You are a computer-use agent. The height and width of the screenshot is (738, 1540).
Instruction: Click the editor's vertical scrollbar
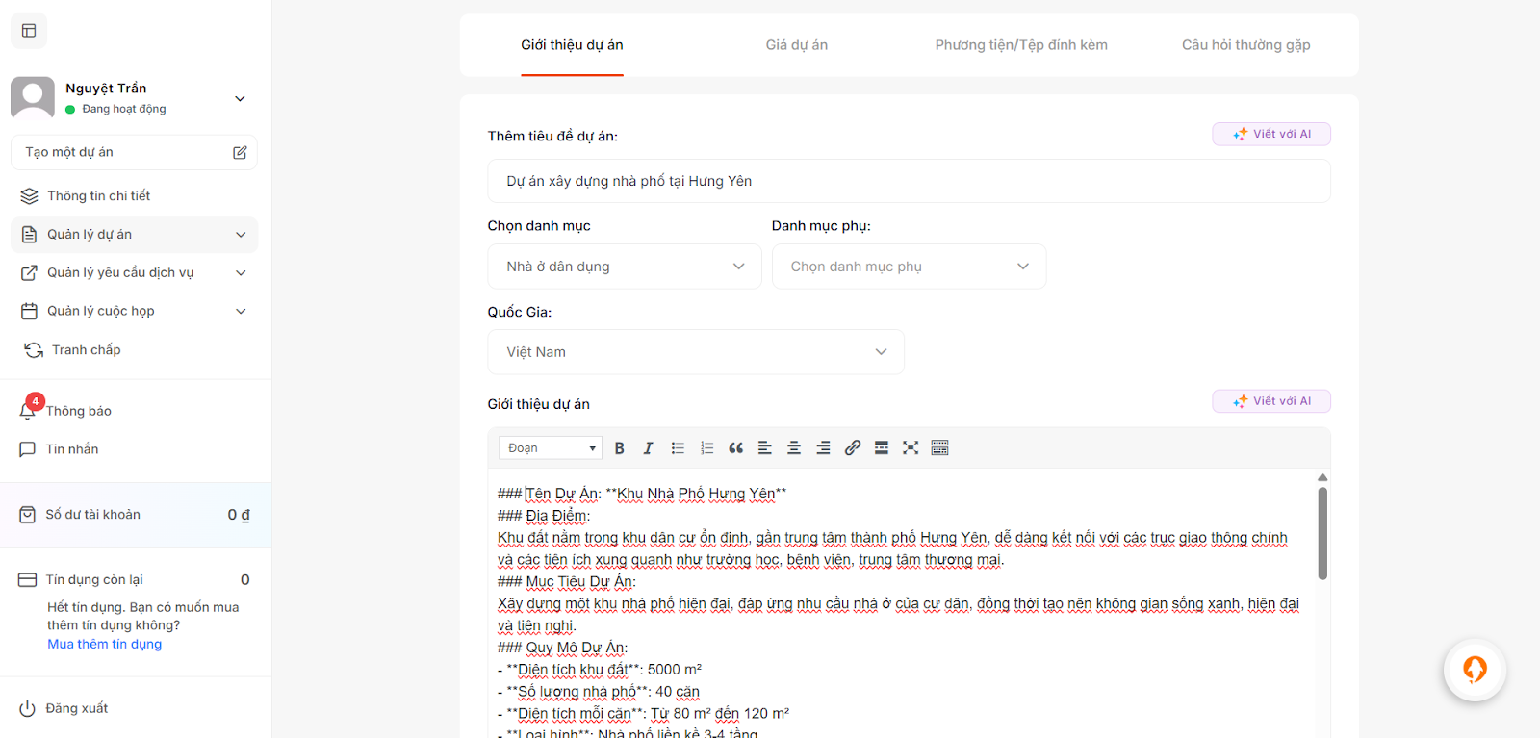[1322, 533]
